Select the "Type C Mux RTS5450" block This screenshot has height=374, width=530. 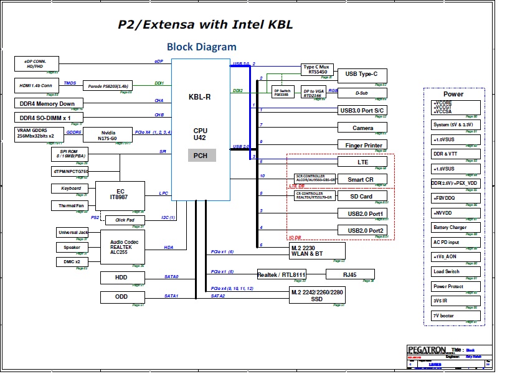coord(317,70)
